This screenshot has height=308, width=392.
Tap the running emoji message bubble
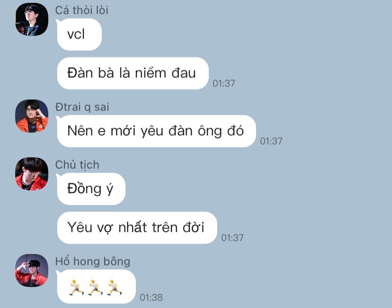click(97, 287)
